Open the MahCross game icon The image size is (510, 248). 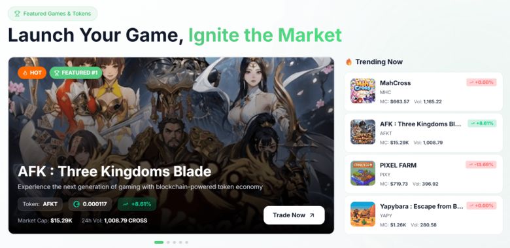pyautogui.click(x=363, y=91)
